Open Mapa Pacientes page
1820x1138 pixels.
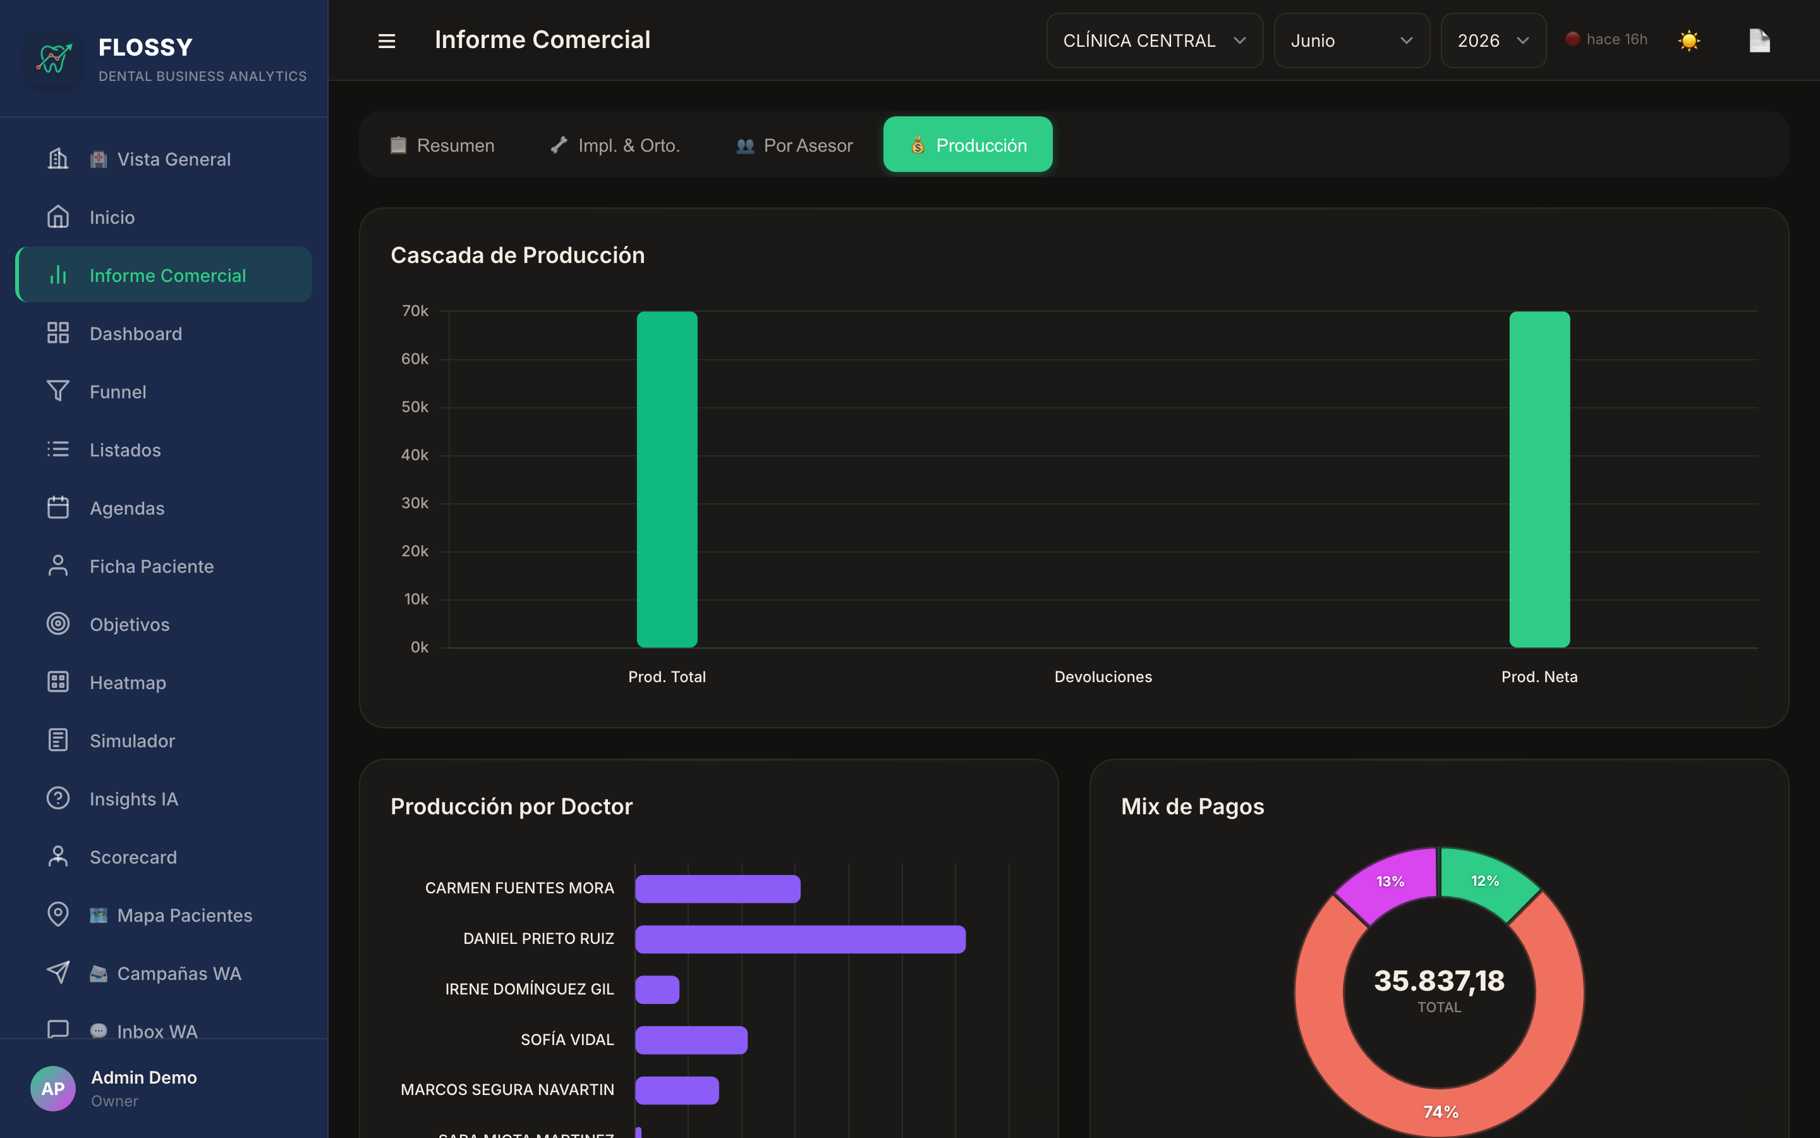164,914
